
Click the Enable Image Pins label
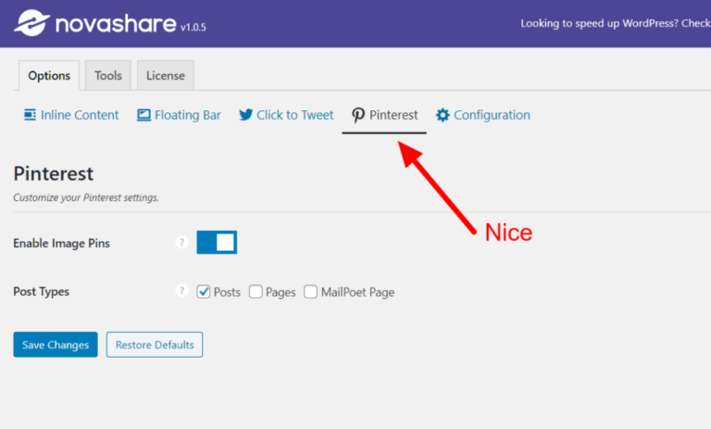click(61, 244)
